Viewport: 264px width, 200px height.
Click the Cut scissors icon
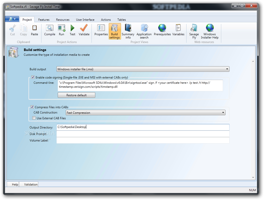(x=12, y=28)
